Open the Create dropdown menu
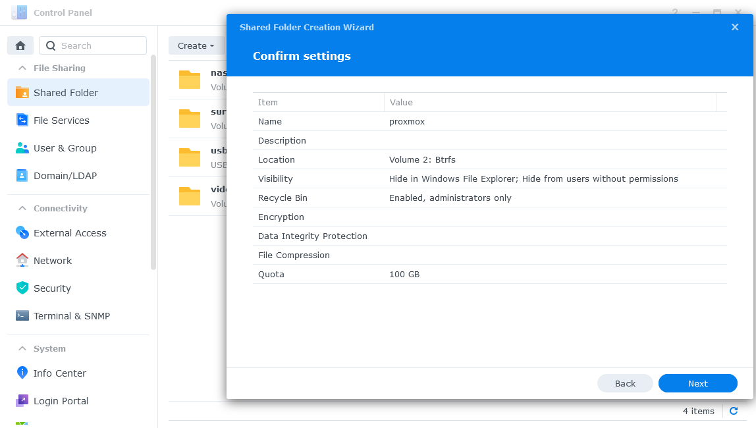This screenshot has width=756, height=428. point(196,45)
